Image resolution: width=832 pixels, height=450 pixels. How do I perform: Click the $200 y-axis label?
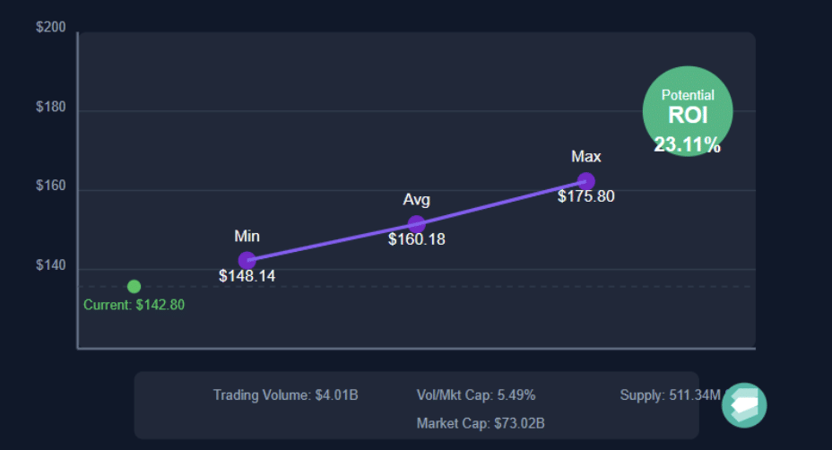pyautogui.click(x=50, y=28)
